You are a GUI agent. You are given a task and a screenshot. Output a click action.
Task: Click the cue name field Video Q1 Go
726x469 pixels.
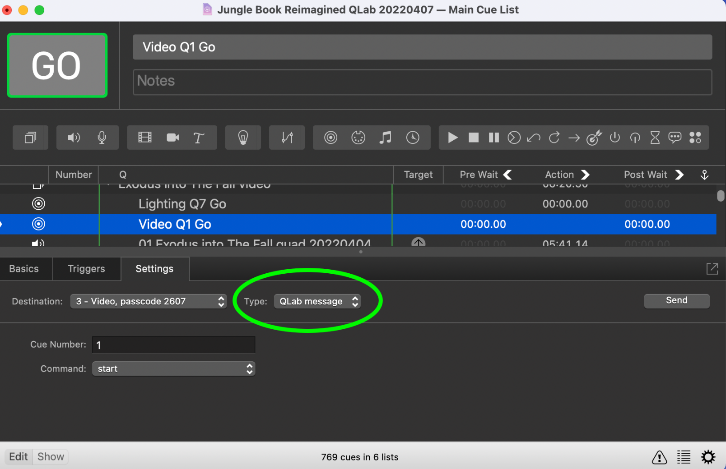coord(422,47)
